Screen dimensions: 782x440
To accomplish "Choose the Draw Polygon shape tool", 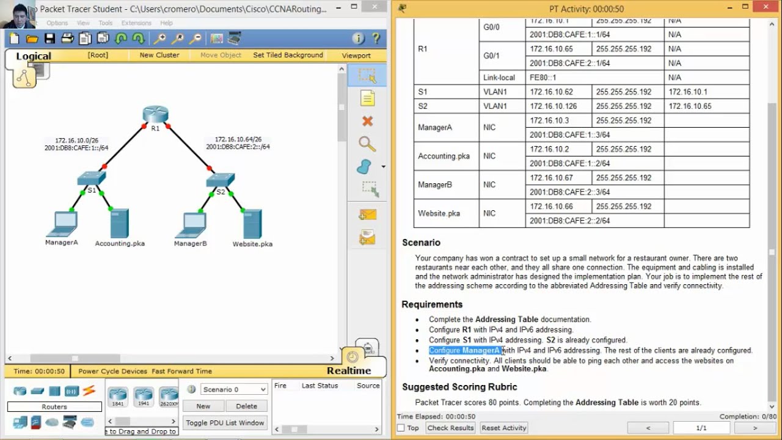I will point(365,167).
